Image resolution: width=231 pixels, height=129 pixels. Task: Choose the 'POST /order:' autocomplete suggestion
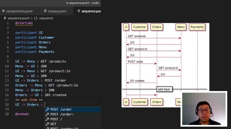point(73,114)
